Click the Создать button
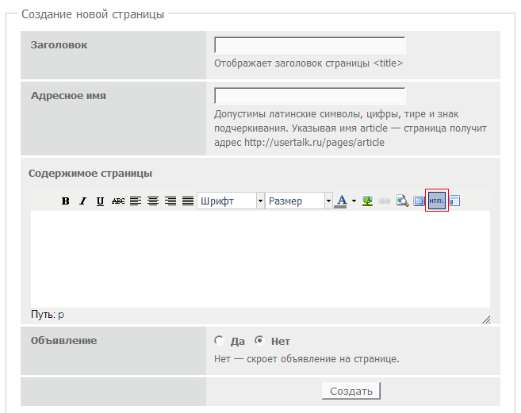 coord(351,391)
